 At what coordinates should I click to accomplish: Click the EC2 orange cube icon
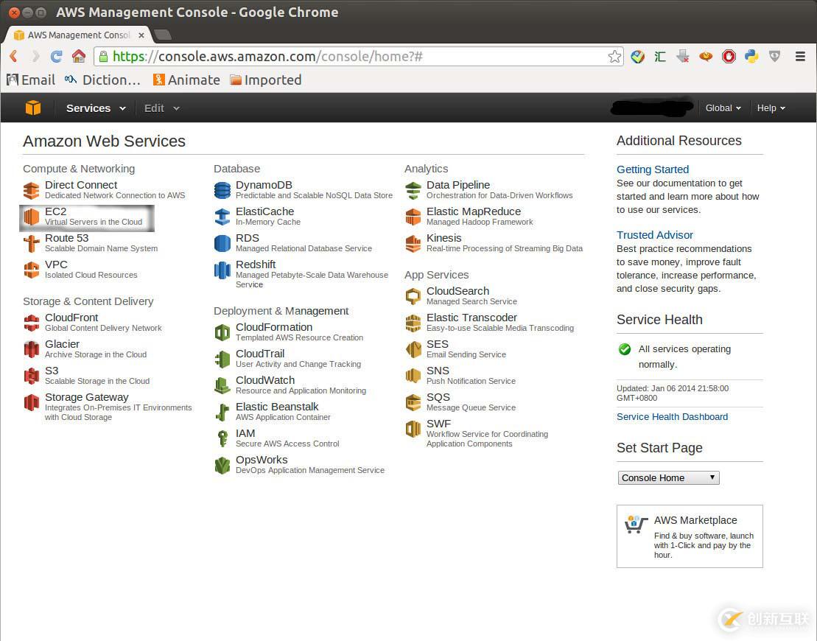pos(31,217)
